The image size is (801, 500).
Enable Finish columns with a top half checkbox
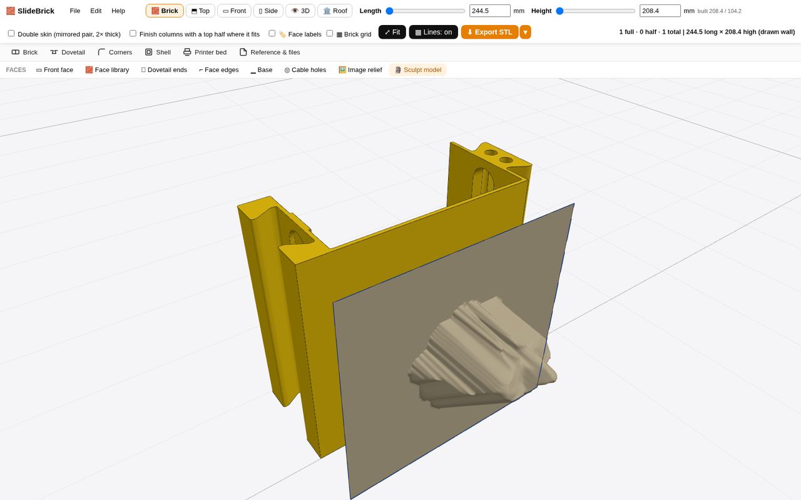(x=133, y=33)
